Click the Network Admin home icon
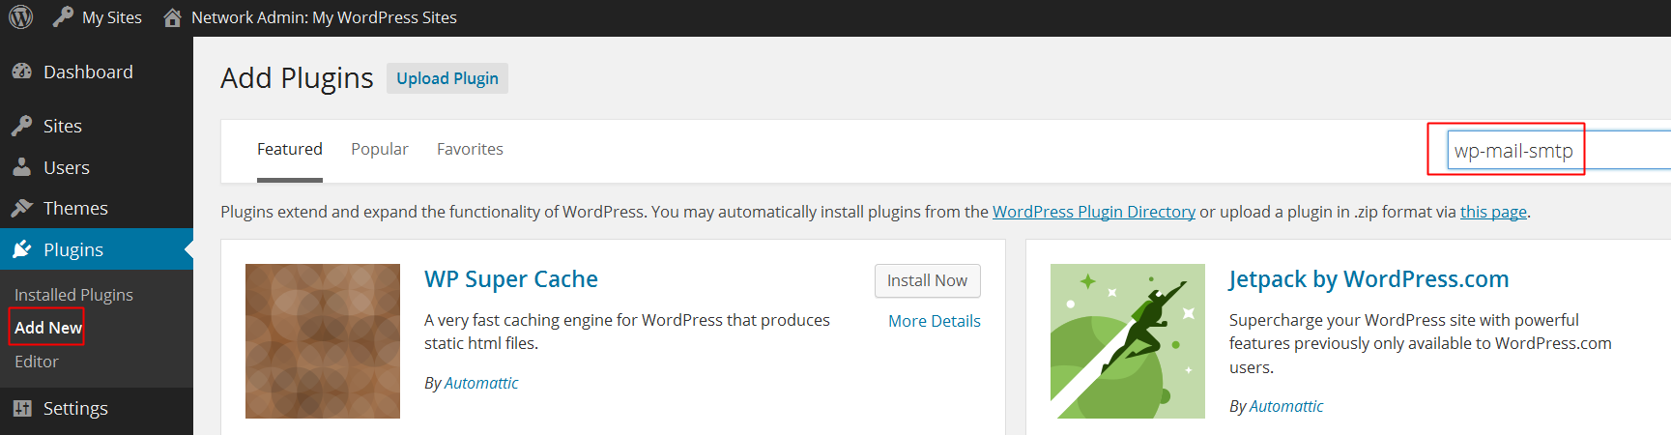The width and height of the screenshot is (1671, 435). pos(172,17)
